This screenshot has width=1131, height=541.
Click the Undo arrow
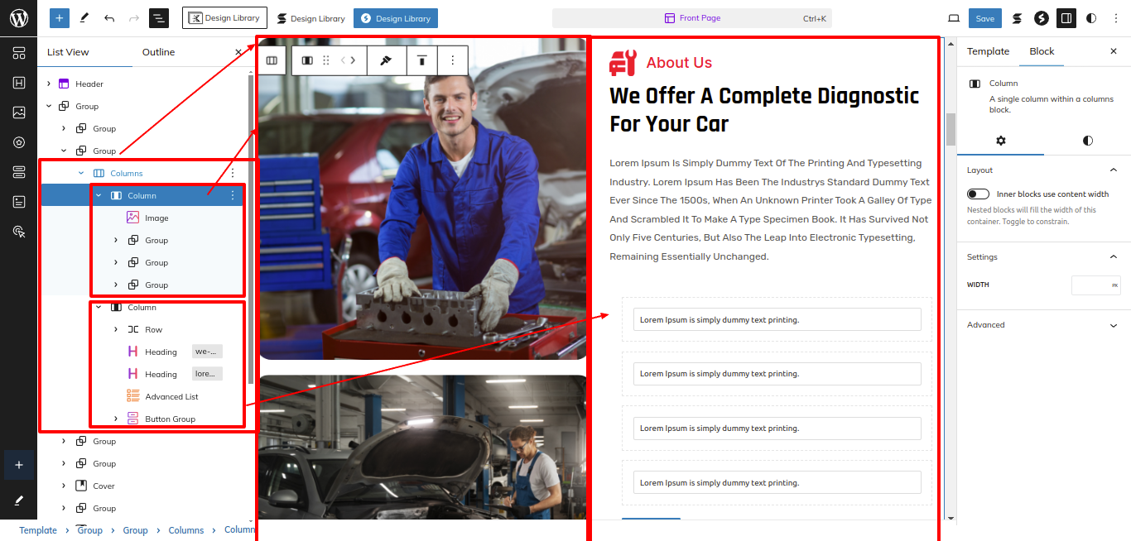coord(109,17)
